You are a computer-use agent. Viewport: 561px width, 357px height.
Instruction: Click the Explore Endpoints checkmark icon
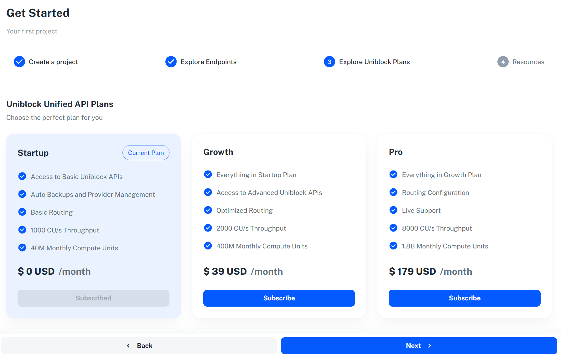(x=171, y=62)
